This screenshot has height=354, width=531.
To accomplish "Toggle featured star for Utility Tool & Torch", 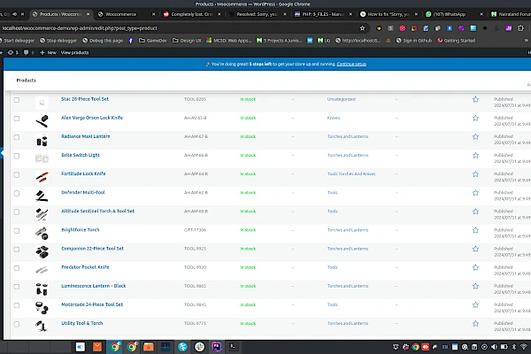I will click(x=475, y=324).
